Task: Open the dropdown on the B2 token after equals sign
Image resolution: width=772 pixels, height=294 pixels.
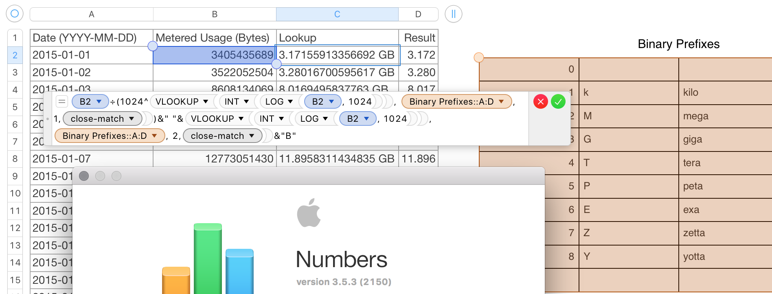Action: click(x=99, y=101)
